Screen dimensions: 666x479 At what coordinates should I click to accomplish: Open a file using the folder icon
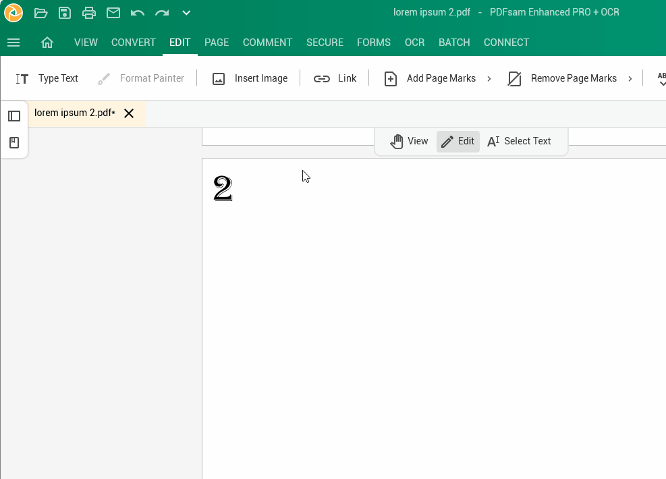tap(40, 12)
